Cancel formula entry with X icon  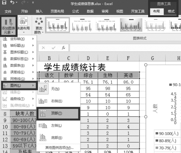43,48
